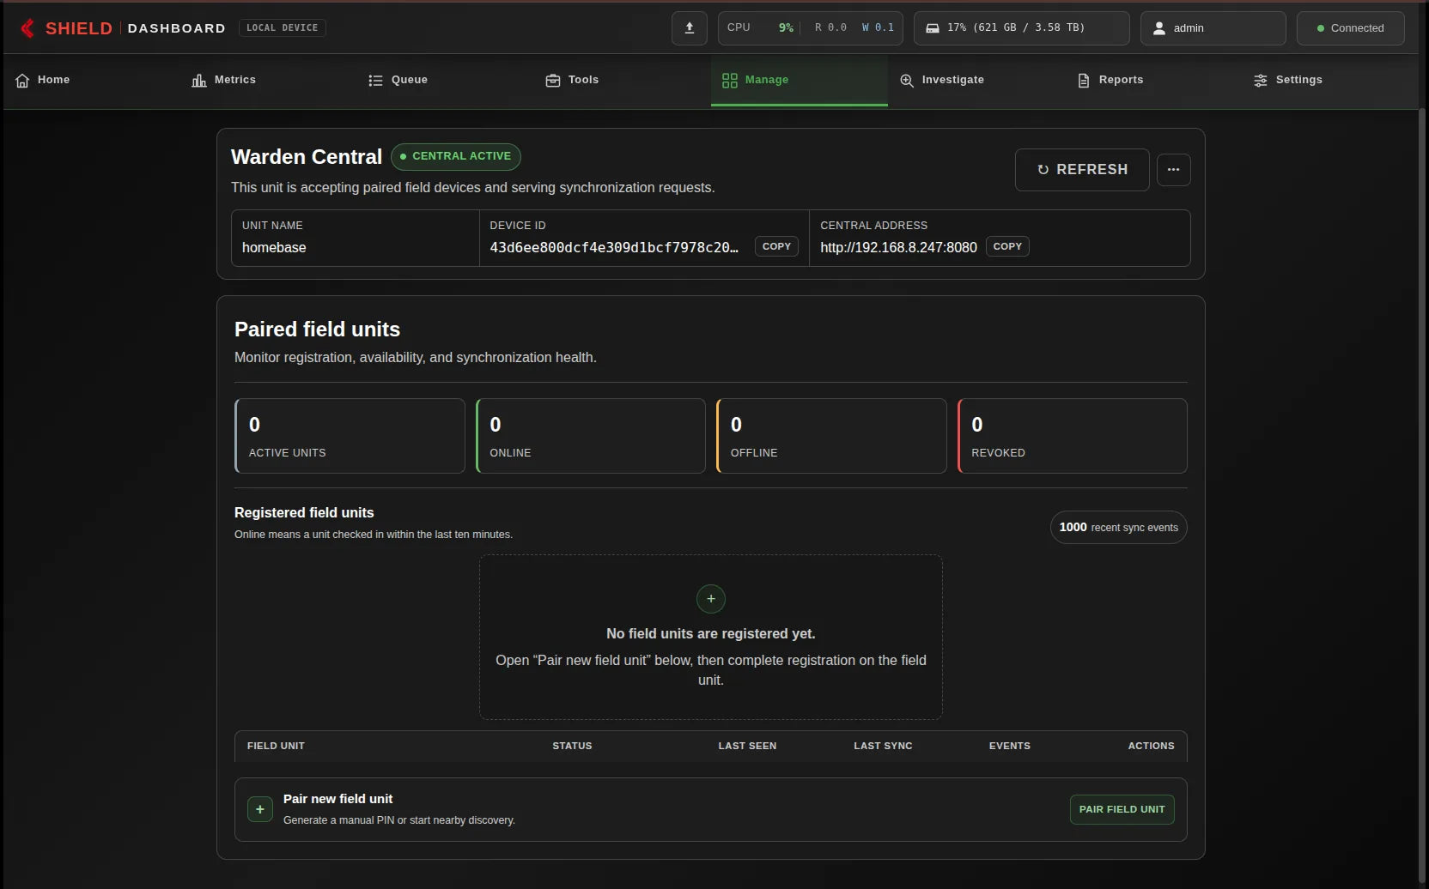
Task: Click the device ID value 43d6ee800dcf4e…
Action: tap(613, 248)
